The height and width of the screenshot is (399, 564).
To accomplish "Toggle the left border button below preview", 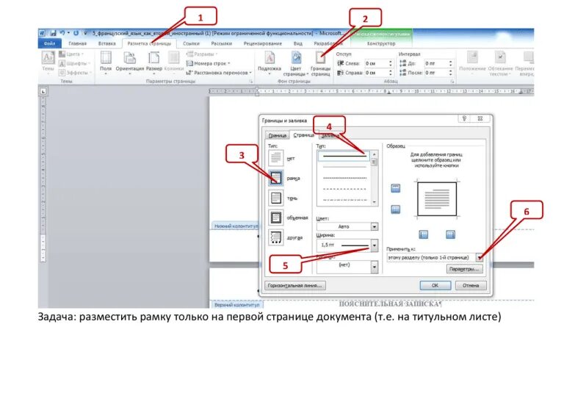I will click(424, 234).
